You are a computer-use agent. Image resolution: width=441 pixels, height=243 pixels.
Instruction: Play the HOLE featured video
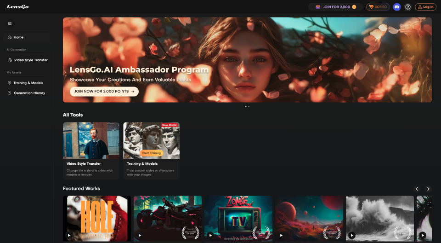(x=69, y=235)
